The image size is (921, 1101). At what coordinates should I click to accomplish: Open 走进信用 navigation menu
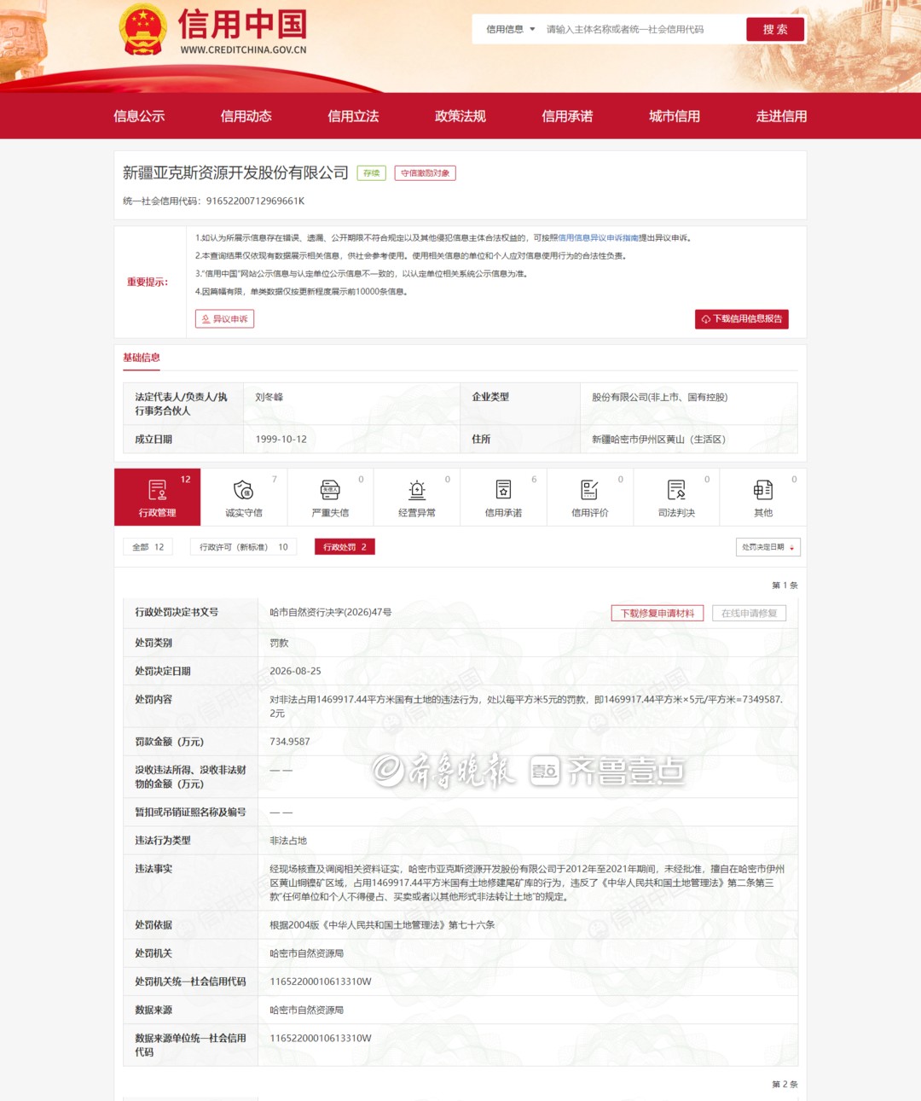click(x=781, y=116)
